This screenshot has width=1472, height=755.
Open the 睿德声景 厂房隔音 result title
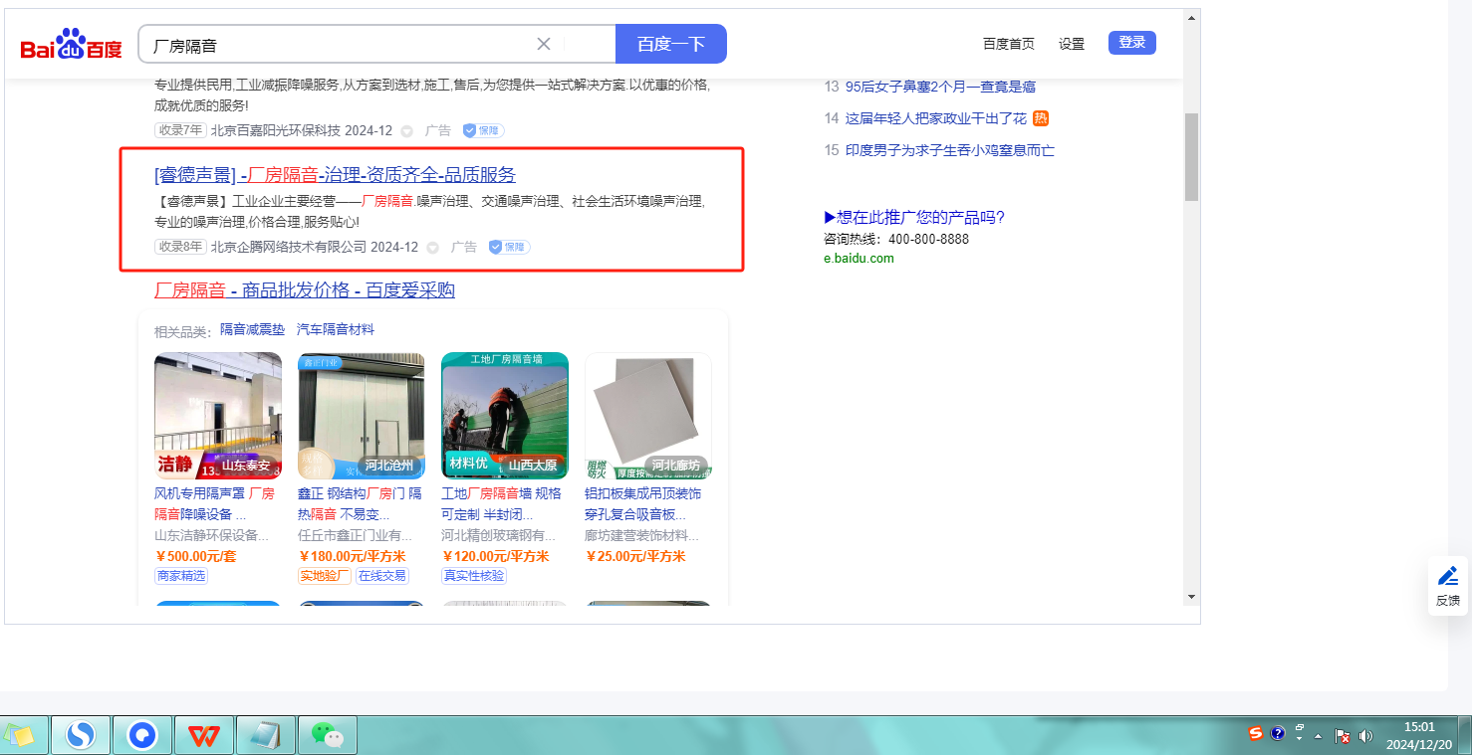(335, 175)
